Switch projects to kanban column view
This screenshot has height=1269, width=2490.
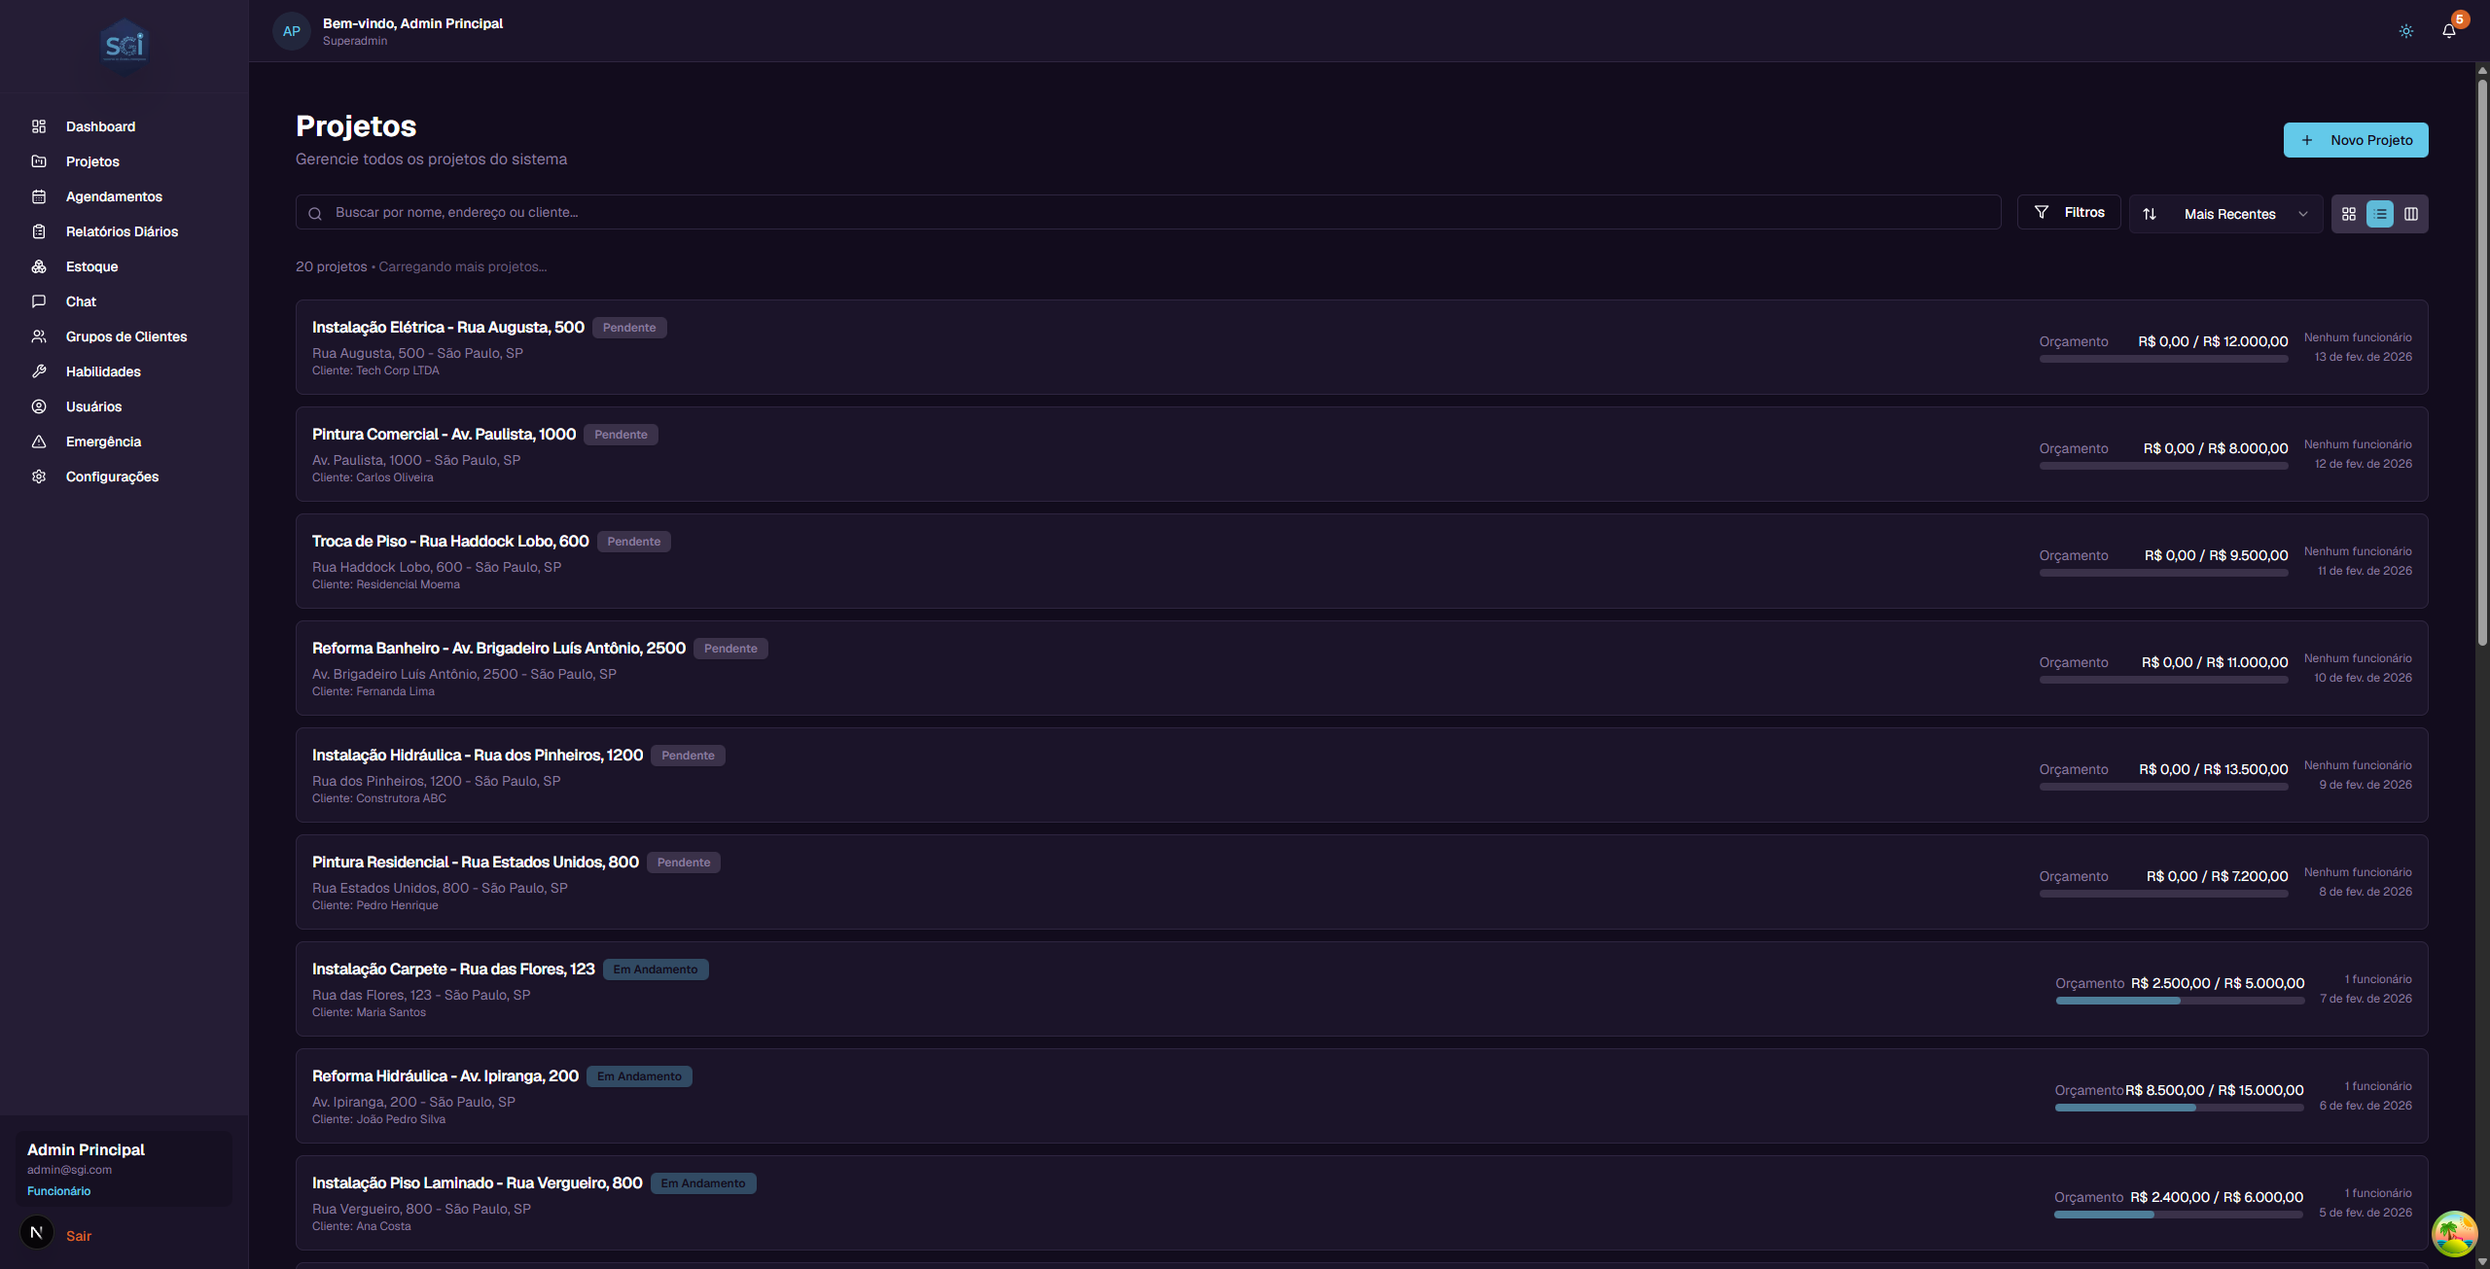(2410, 213)
